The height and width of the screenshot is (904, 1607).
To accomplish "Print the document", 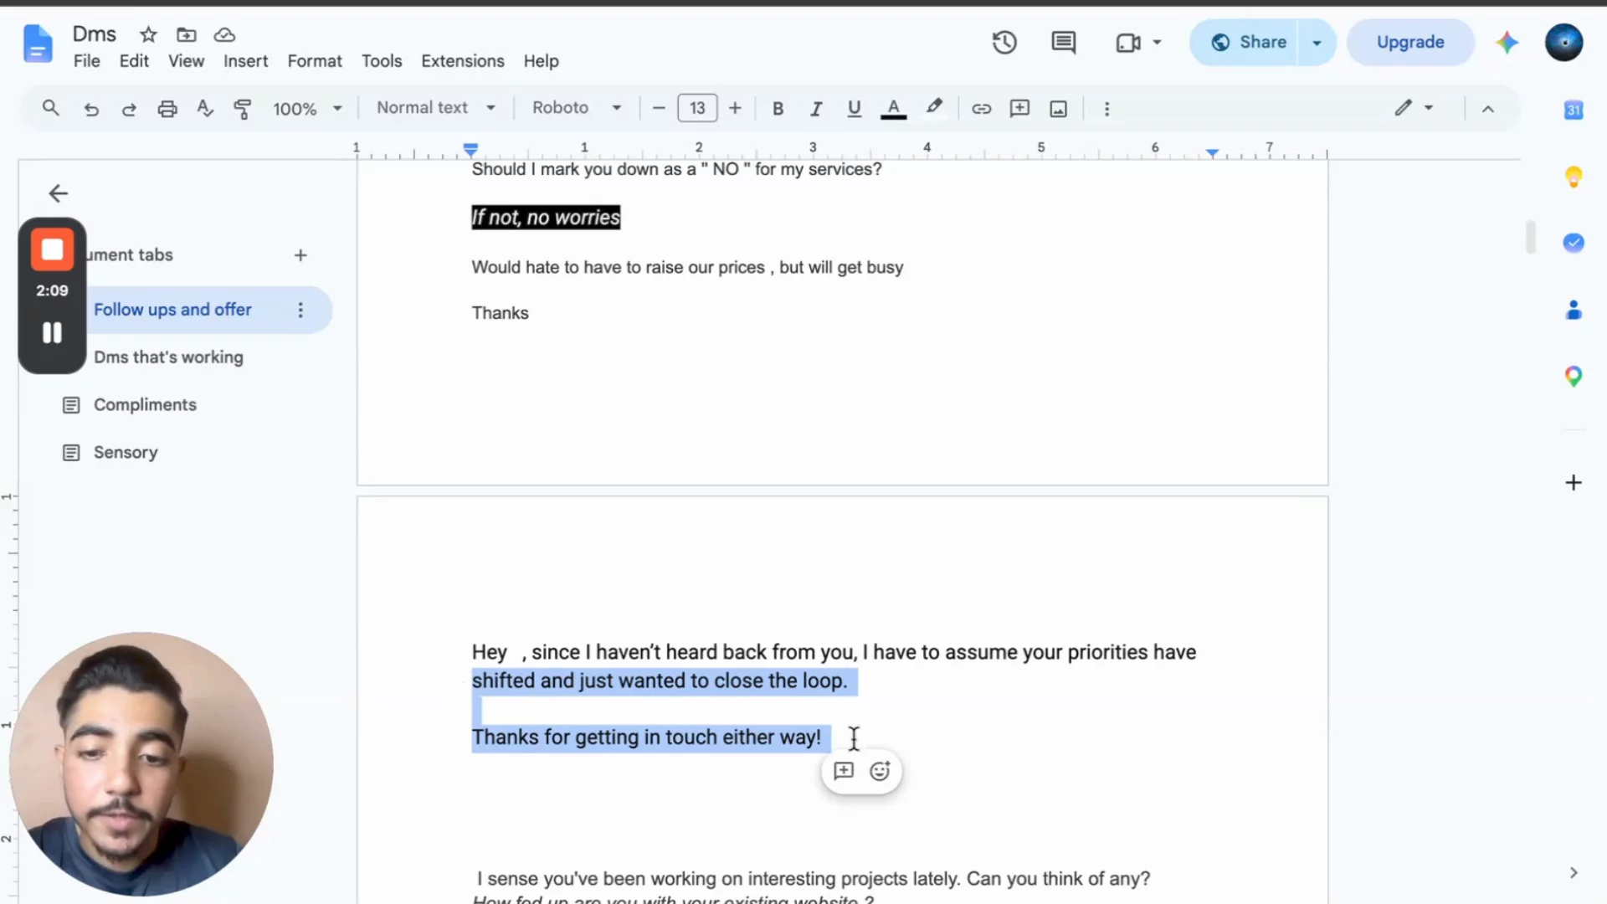I will 167,109.
